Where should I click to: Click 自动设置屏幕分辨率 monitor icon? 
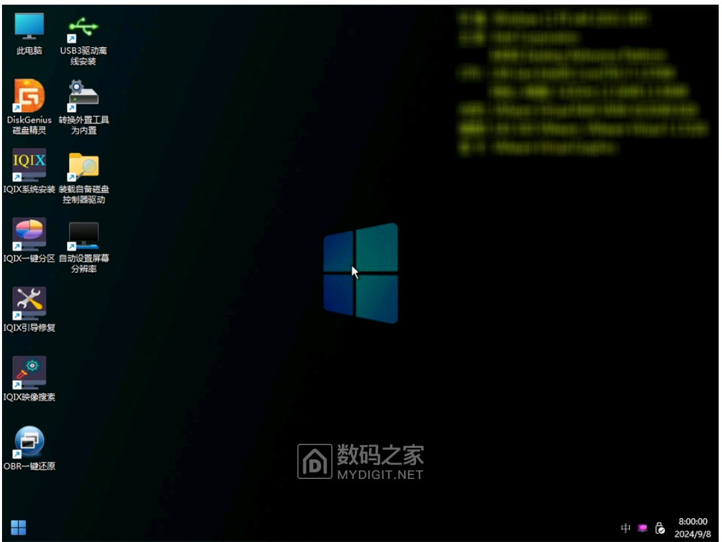(84, 236)
